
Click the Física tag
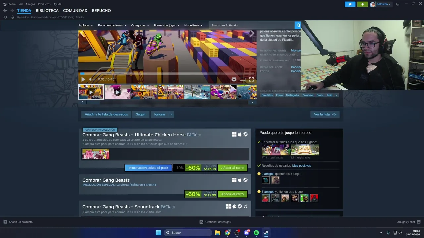tap(279, 95)
